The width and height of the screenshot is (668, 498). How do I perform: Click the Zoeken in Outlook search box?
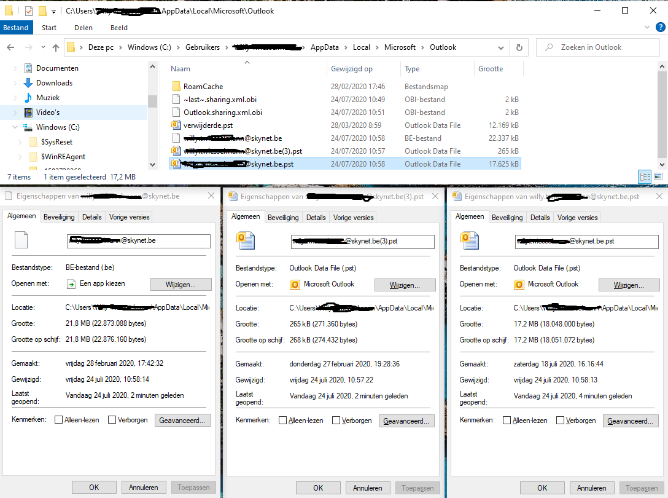coord(599,47)
